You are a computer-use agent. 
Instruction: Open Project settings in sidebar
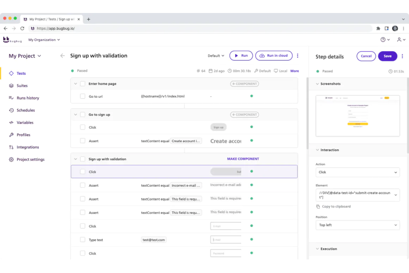[x=30, y=160]
